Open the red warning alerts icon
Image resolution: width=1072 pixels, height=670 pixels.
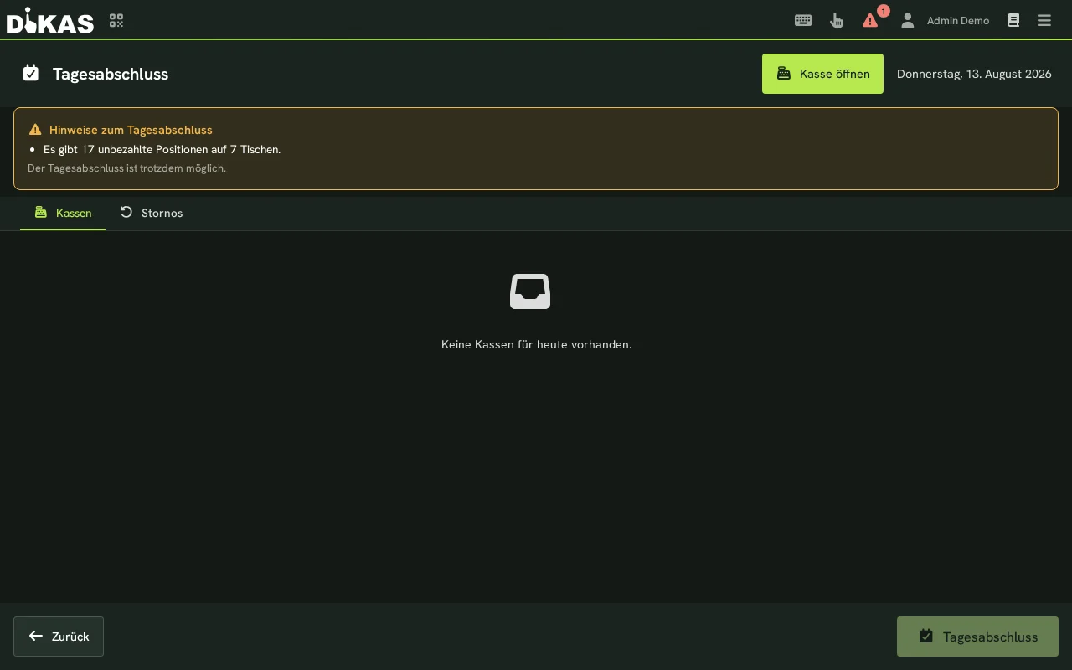click(x=870, y=20)
